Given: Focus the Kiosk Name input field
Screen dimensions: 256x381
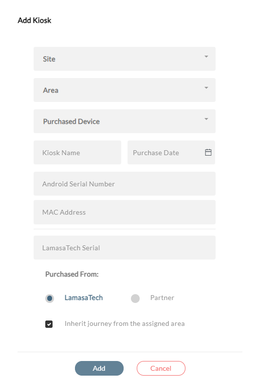Looking at the screenshot, I should pos(77,152).
